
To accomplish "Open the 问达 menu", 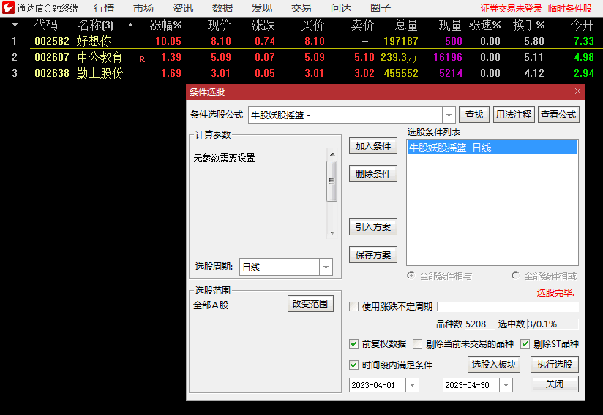I will [341, 8].
